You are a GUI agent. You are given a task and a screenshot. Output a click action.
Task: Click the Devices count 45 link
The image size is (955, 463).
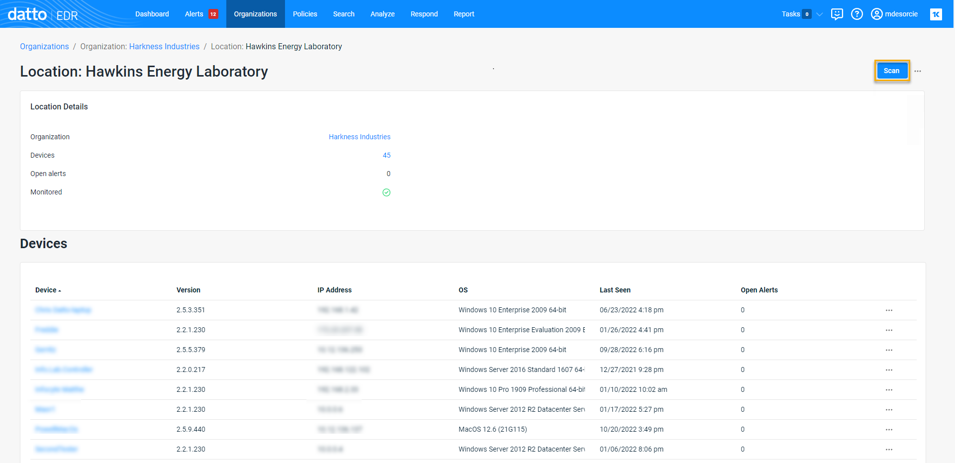pyautogui.click(x=387, y=155)
